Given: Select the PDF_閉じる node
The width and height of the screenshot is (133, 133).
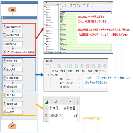Looking at the screenshot, I should [x=13, y=112].
